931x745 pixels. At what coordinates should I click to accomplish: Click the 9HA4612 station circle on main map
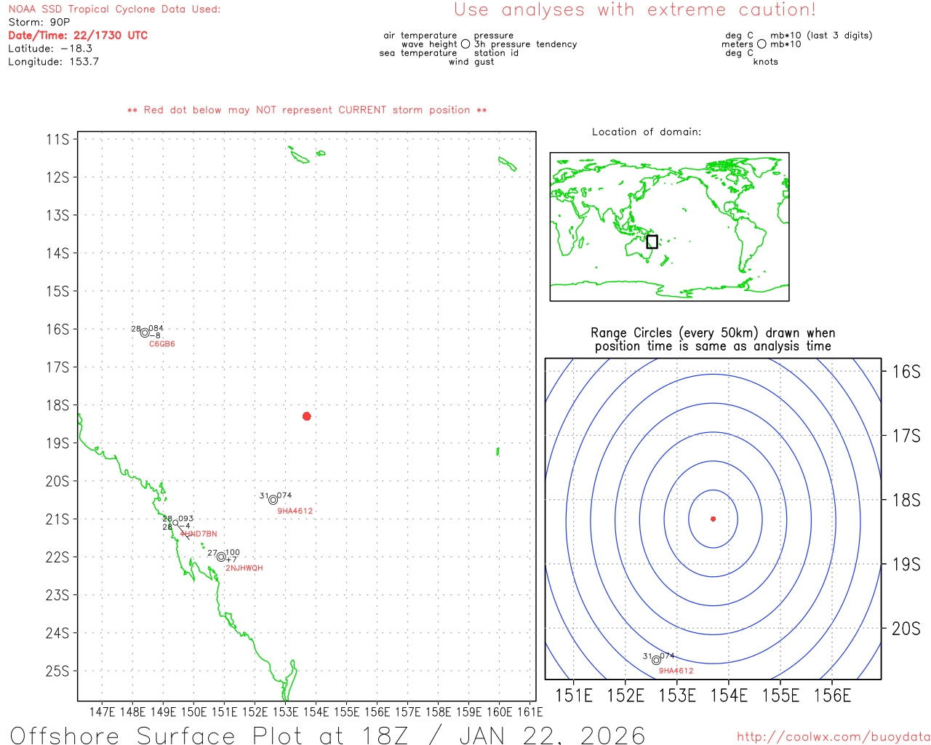coord(273,500)
